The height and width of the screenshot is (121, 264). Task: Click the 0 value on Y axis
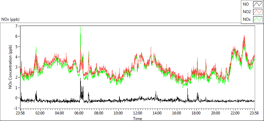(x=16, y=98)
